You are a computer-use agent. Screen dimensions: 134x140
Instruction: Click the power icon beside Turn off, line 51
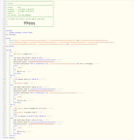18,101
